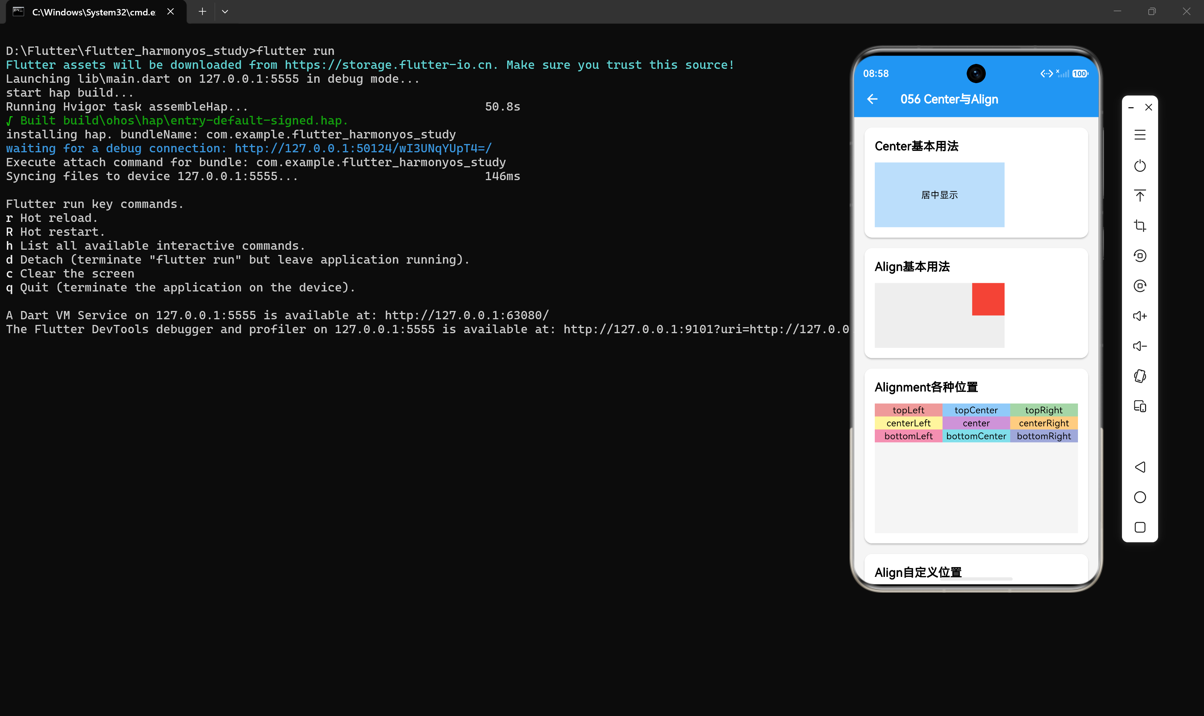Open the terminal profile dropdown chevron

pos(225,12)
